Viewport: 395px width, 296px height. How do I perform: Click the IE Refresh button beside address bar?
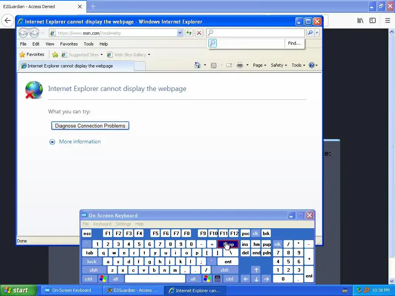click(189, 33)
